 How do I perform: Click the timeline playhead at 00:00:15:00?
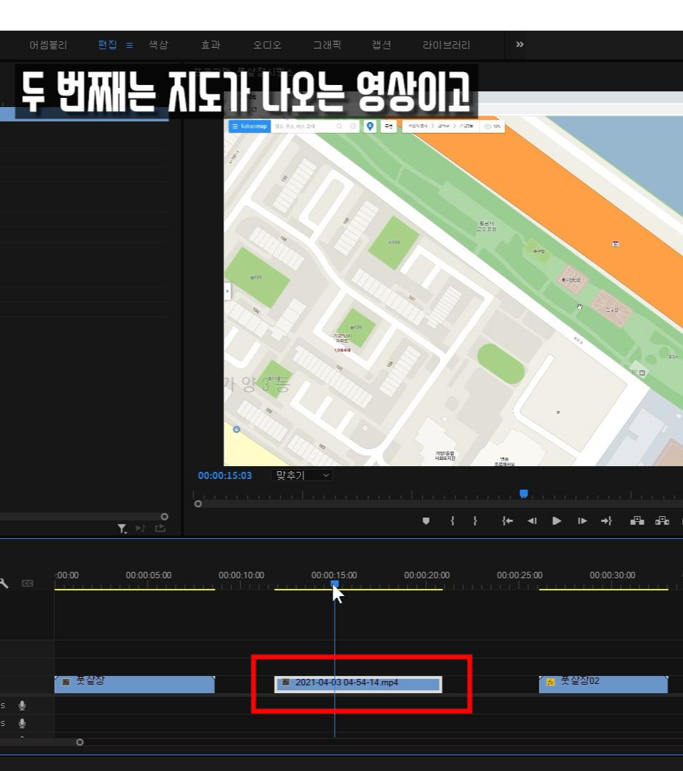pos(335,584)
